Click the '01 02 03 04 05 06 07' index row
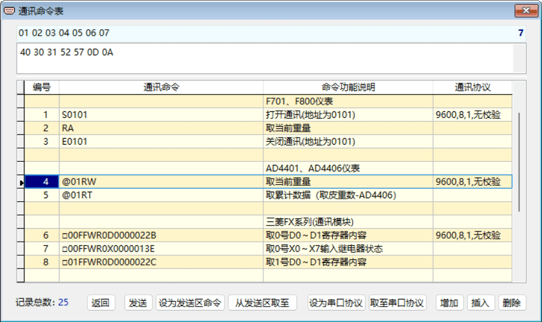 tap(272, 33)
